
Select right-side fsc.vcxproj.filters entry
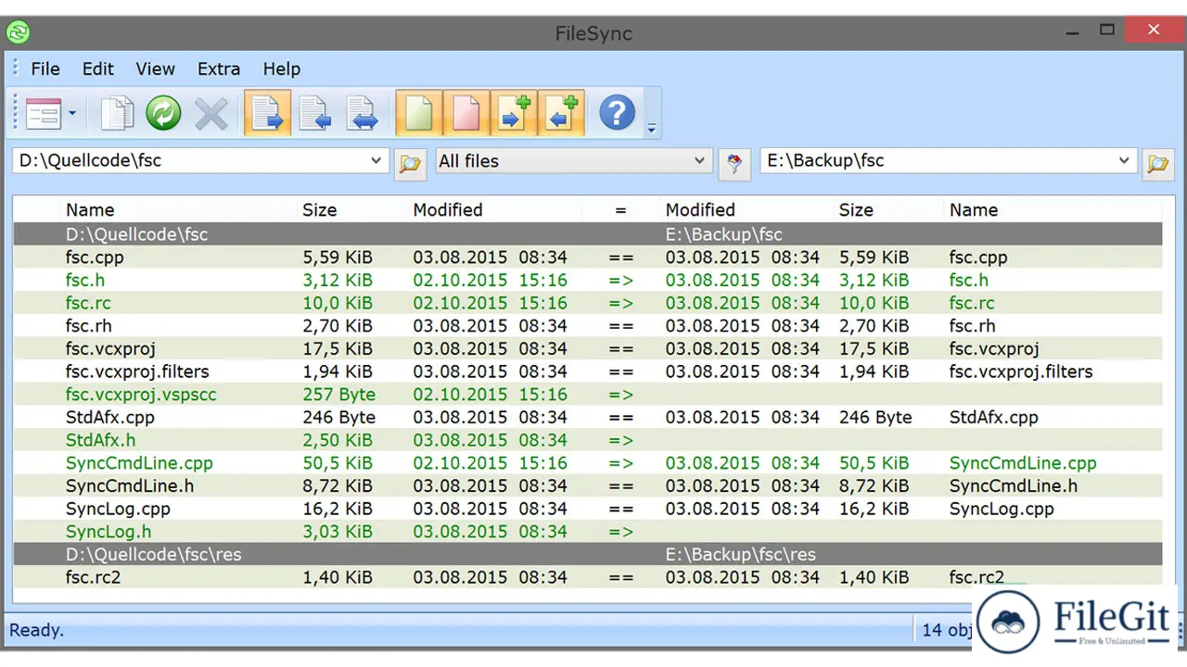tap(1021, 371)
